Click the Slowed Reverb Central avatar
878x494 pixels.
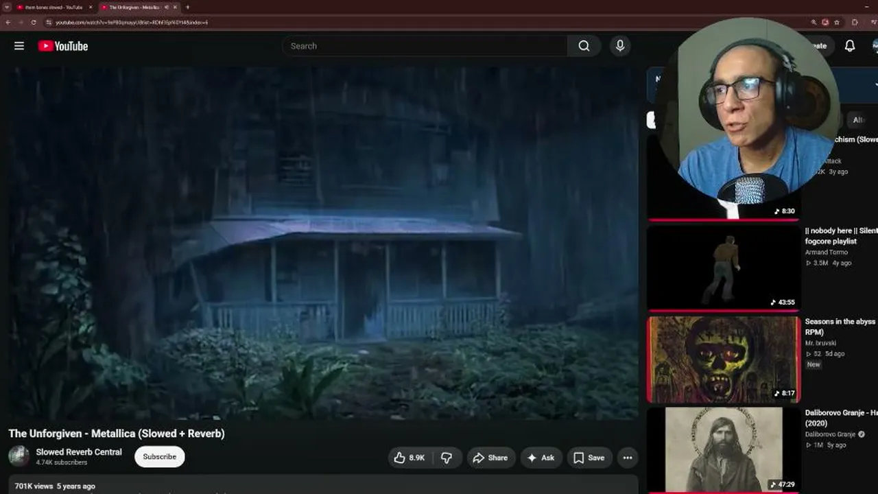[x=19, y=456]
